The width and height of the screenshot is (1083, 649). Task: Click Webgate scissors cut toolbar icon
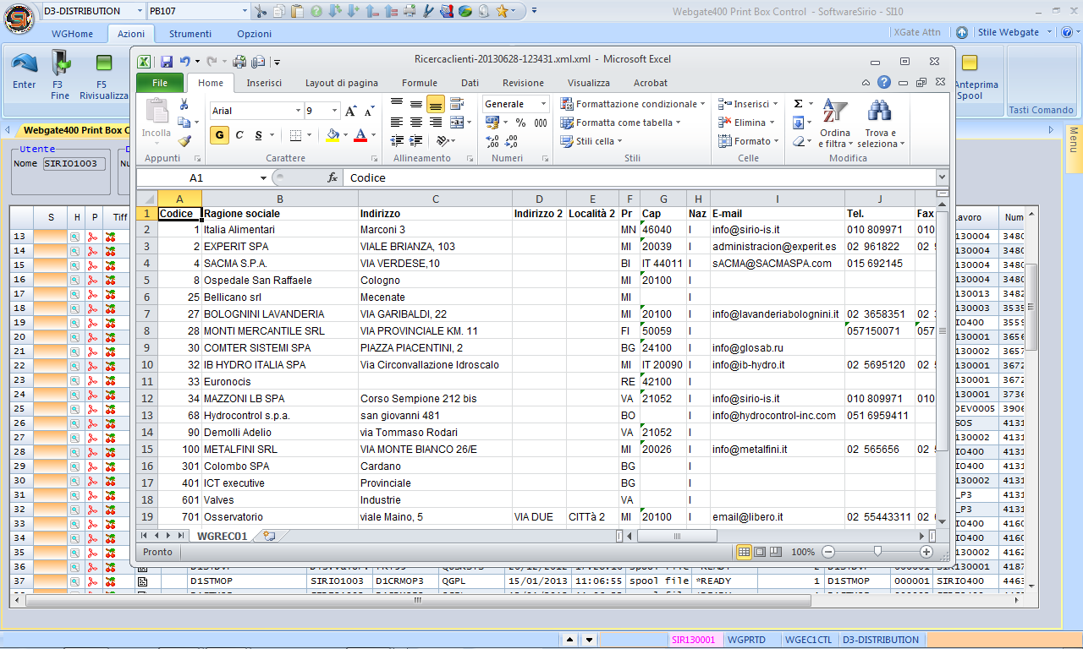[x=261, y=11]
